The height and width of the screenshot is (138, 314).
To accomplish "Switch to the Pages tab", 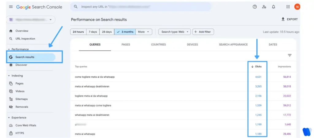I will pos(126,45).
